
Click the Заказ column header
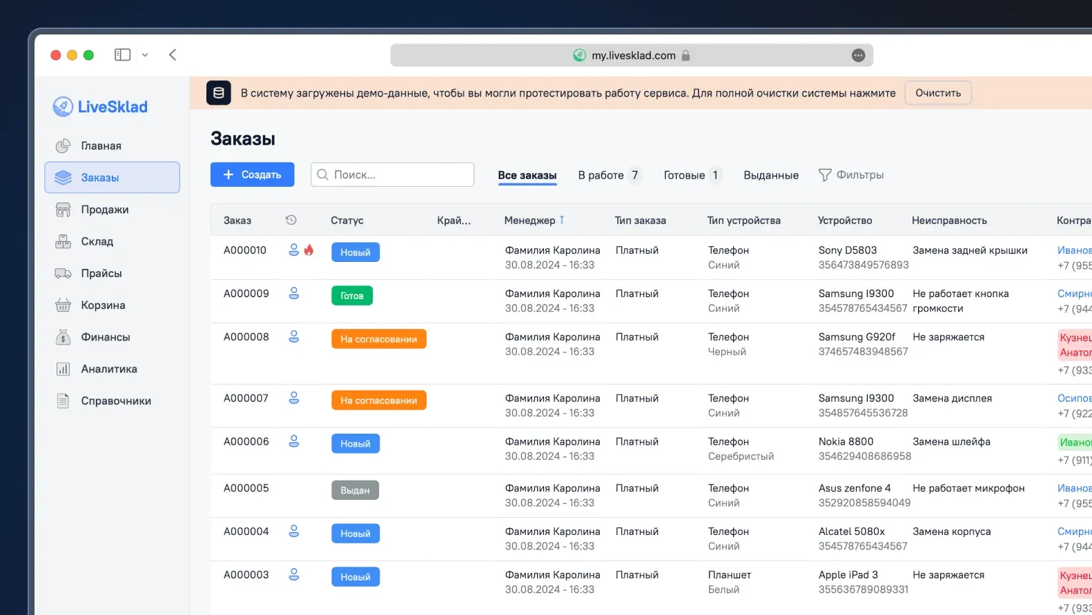(237, 221)
